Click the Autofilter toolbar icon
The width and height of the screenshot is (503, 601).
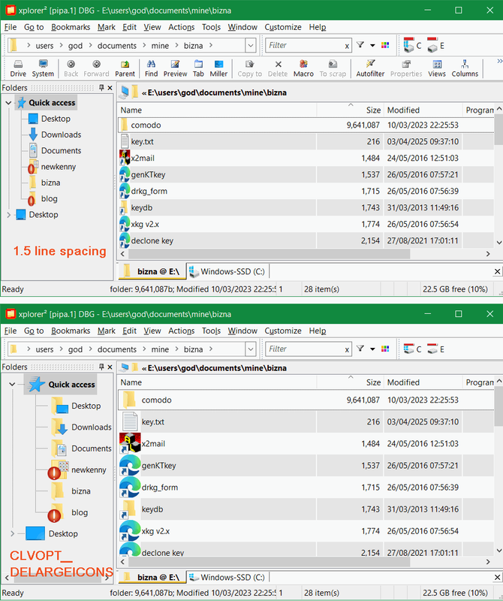(x=370, y=68)
